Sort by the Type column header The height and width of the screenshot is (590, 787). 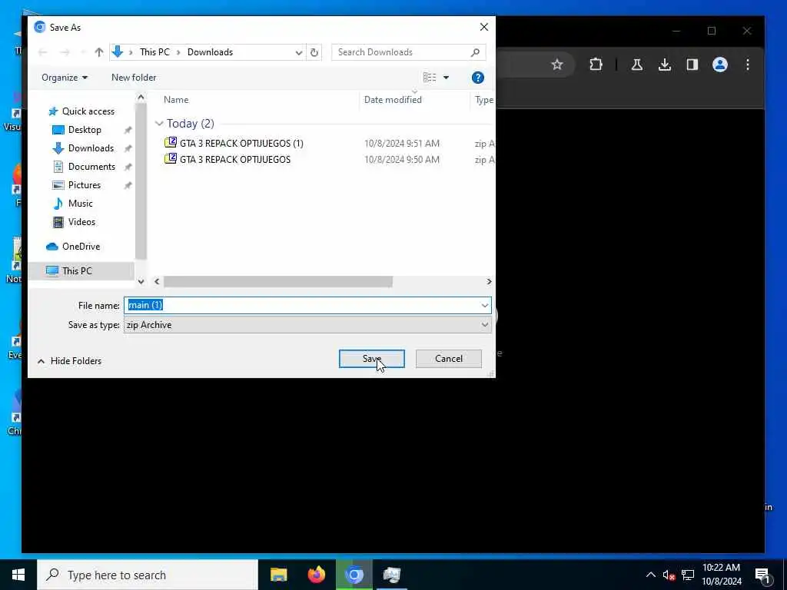[x=484, y=99]
